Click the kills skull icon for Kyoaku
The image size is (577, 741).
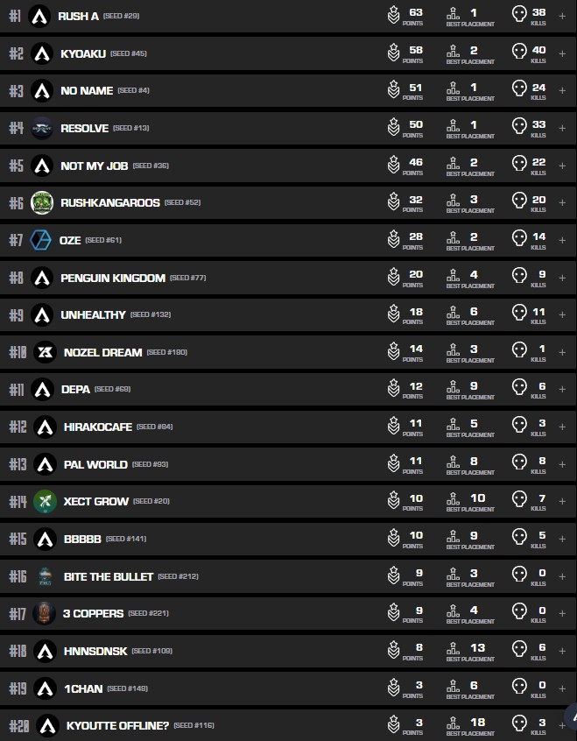pyautogui.click(x=519, y=53)
